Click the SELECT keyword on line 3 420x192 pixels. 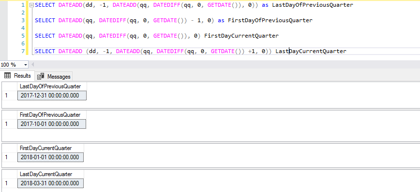tap(45, 20)
